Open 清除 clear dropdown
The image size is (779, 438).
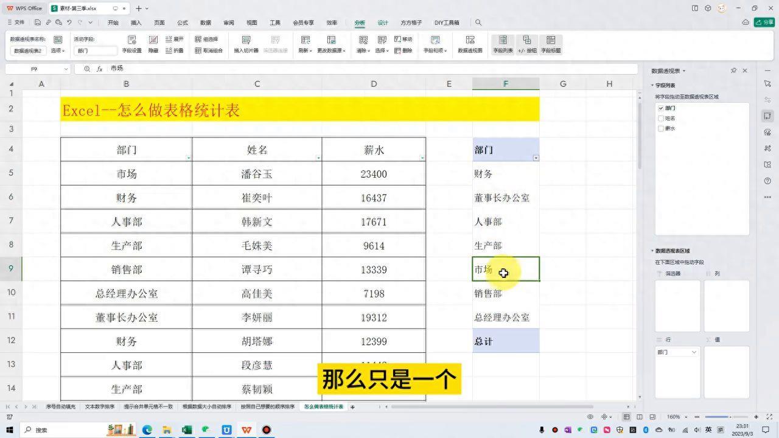click(363, 50)
